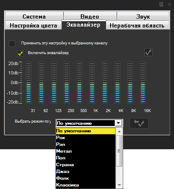Screen dimensions: 174x189
Task: Enable 'Применить эту настройку к выбранному каналу' checkbox
Action: click(12, 44)
